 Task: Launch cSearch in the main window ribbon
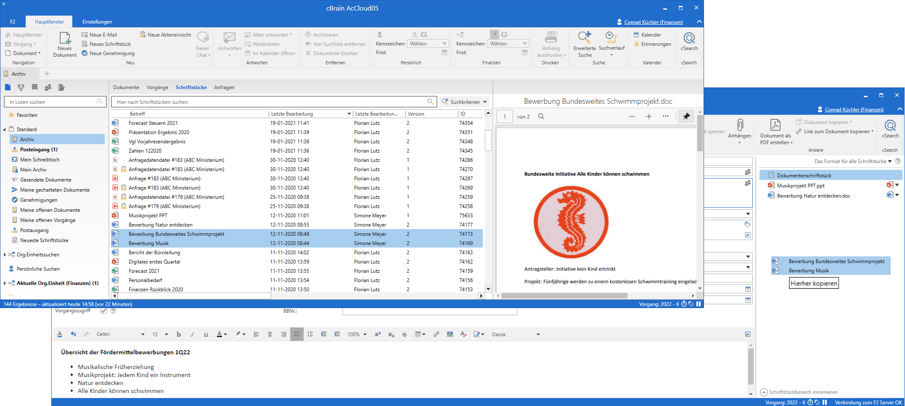[689, 41]
